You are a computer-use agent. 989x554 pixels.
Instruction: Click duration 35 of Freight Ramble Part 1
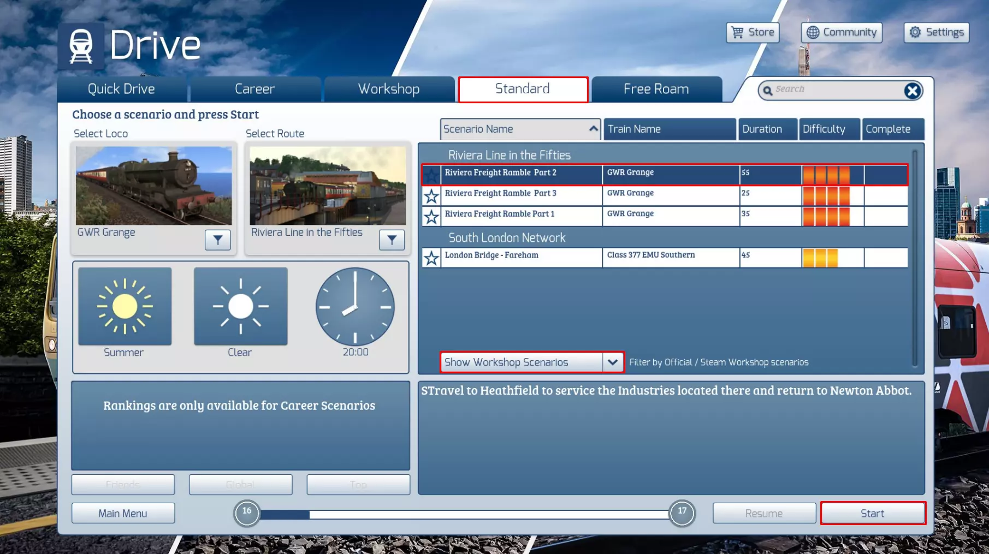point(745,214)
